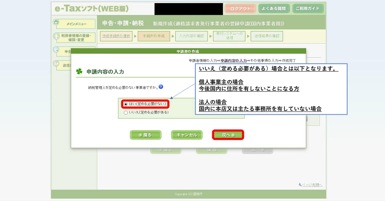Click the blue help icon beside the question

(161, 87)
